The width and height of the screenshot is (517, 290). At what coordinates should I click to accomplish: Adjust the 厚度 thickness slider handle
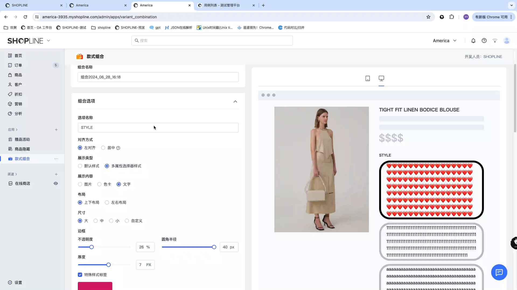pos(109,265)
